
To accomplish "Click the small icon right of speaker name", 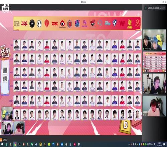I will pyautogui.click(x=164, y=8).
